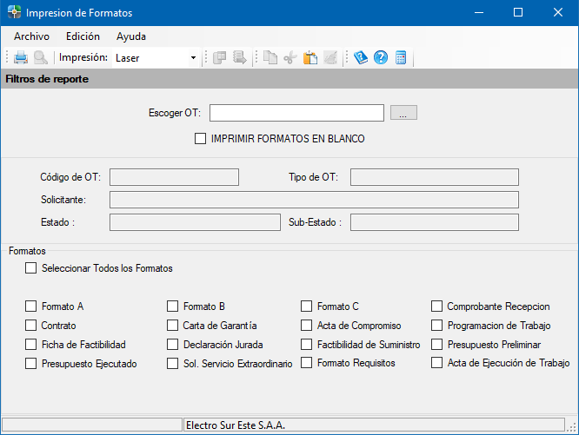This screenshot has height=435, width=579.
Task: Open the Edición menu
Action: point(83,36)
